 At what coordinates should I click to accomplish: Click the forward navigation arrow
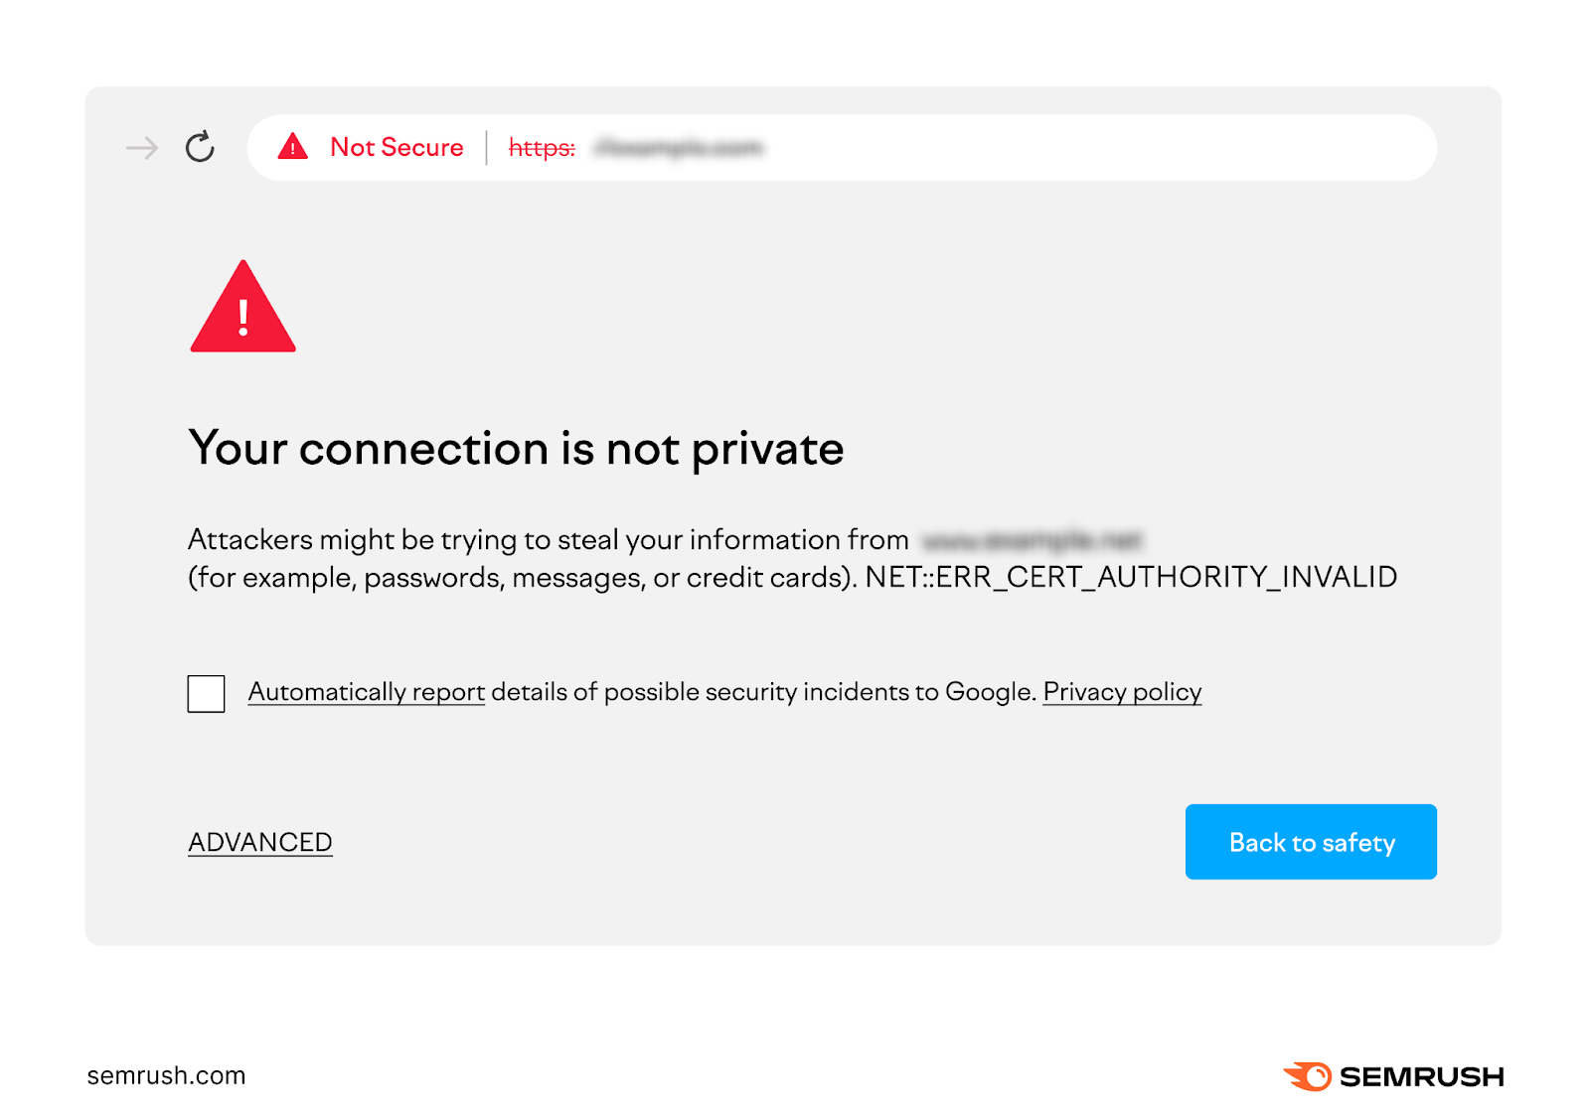142,147
